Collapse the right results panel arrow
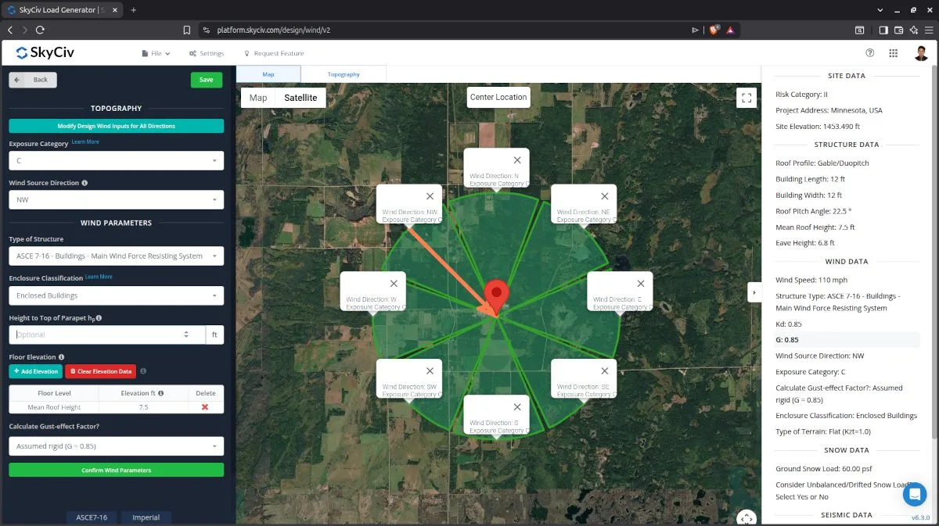 tap(754, 292)
